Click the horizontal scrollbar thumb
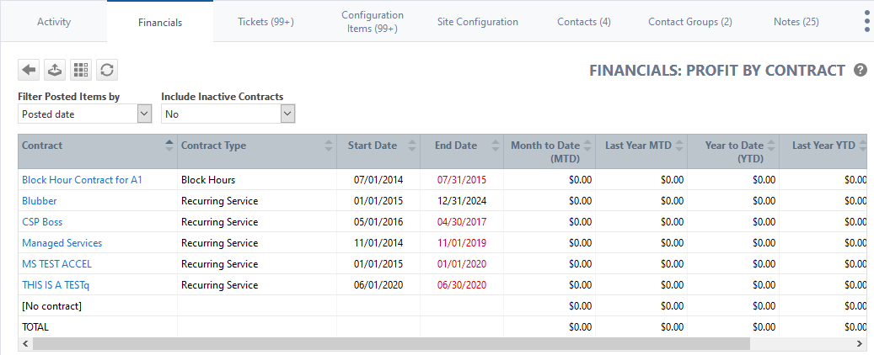The height and width of the screenshot is (355, 874). point(391,343)
